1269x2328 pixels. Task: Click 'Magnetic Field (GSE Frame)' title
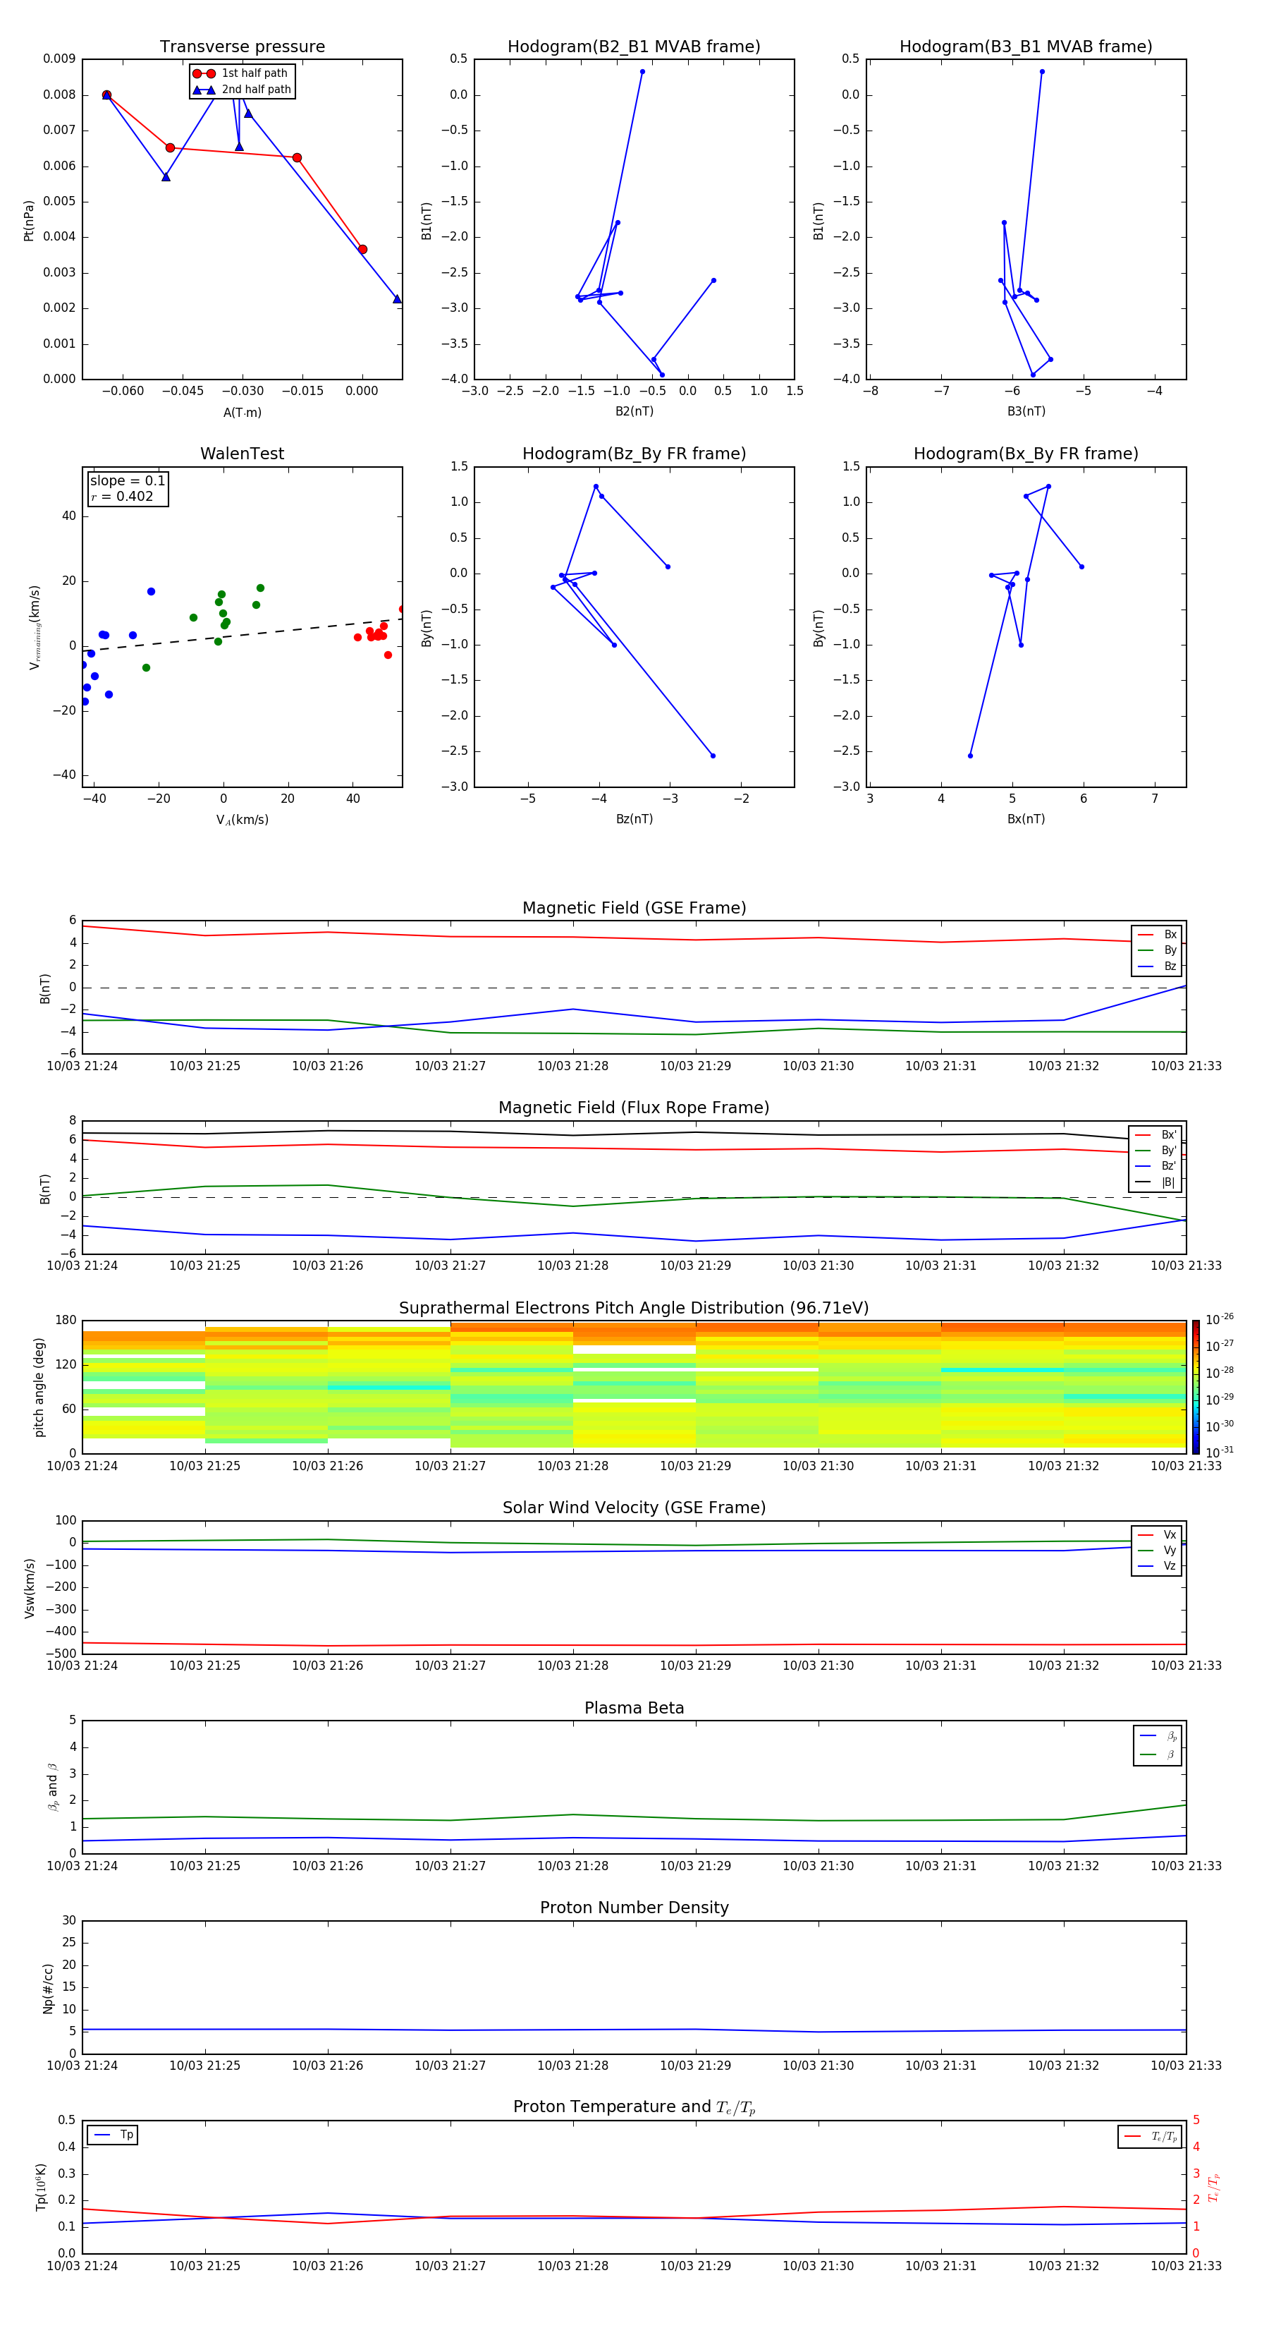click(x=634, y=907)
